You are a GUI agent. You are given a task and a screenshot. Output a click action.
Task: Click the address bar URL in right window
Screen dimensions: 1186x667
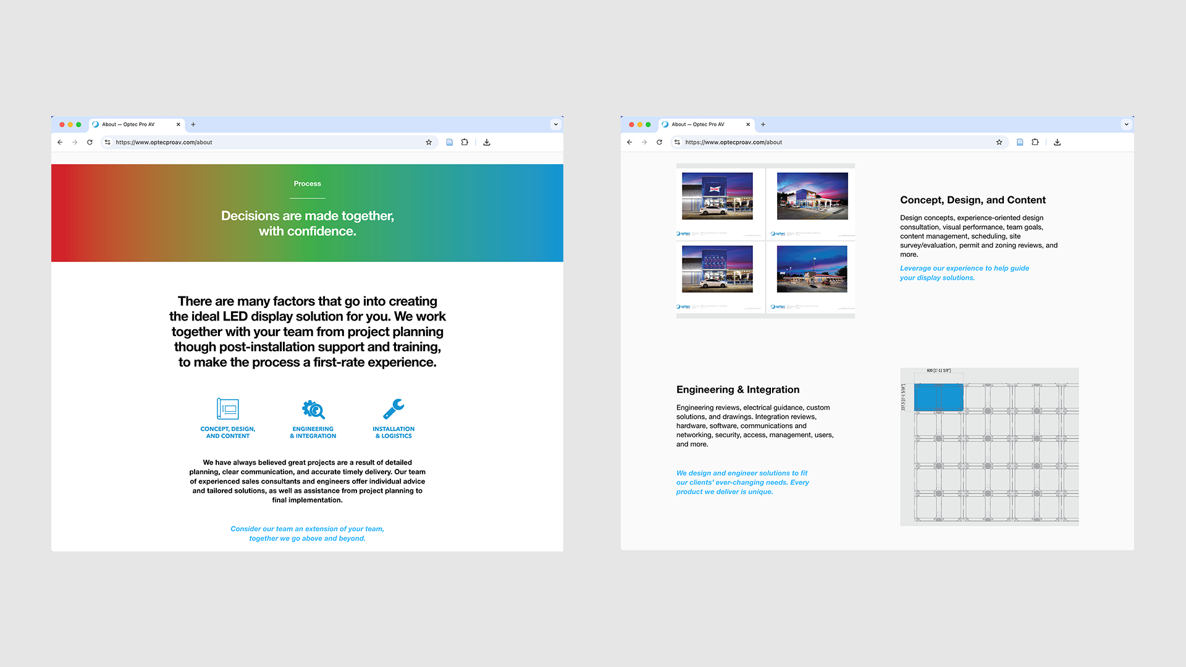tap(733, 142)
